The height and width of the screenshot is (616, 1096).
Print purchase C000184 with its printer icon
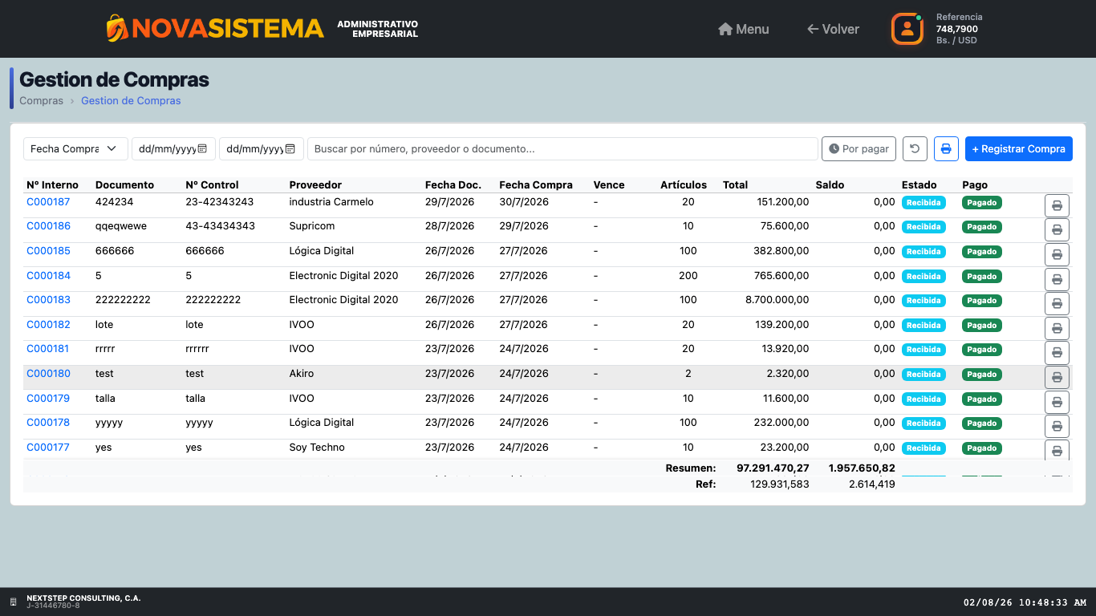pos(1057,279)
